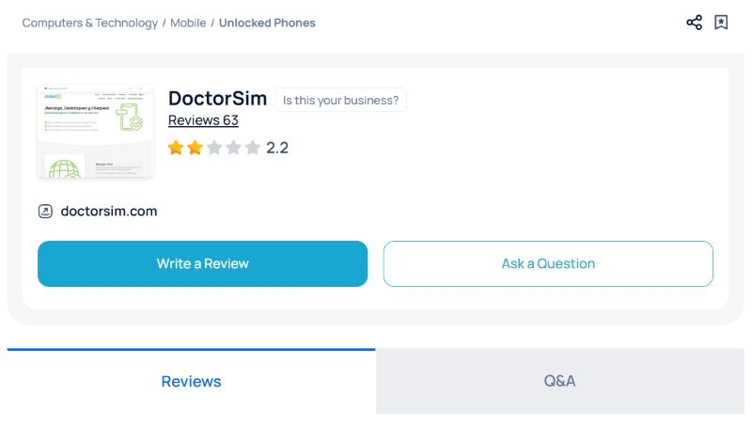Screen dimensions: 752x427
Task: Click the fourth rating star
Action: click(233, 148)
